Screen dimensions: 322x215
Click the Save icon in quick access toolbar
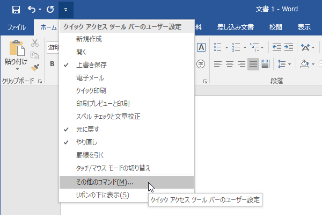(16, 10)
